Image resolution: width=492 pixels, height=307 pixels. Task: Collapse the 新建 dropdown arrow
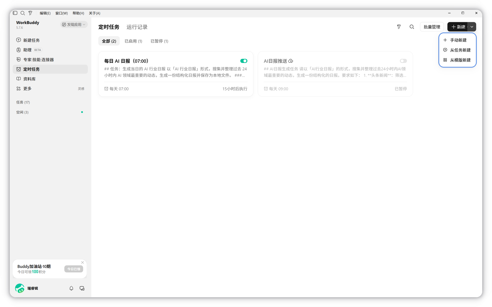click(472, 27)
